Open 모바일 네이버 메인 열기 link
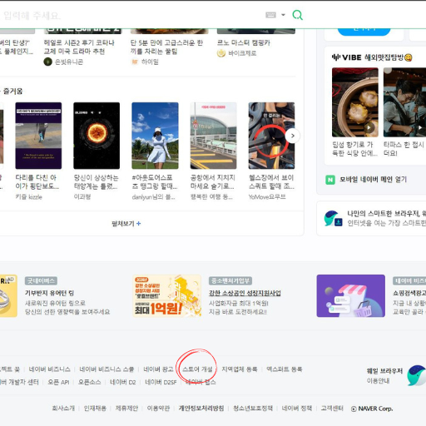This screenshot has width=426, height=426. [373, 180]
